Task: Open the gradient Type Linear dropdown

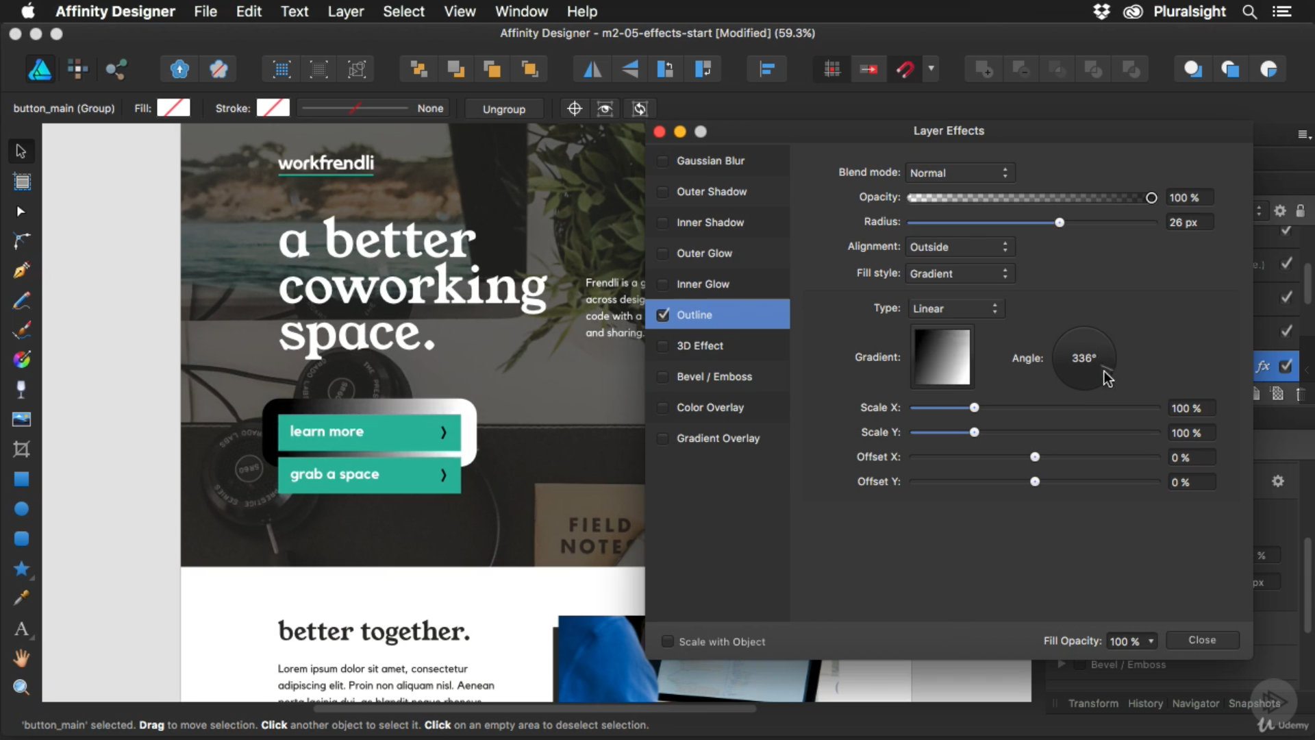Action: 957,309
